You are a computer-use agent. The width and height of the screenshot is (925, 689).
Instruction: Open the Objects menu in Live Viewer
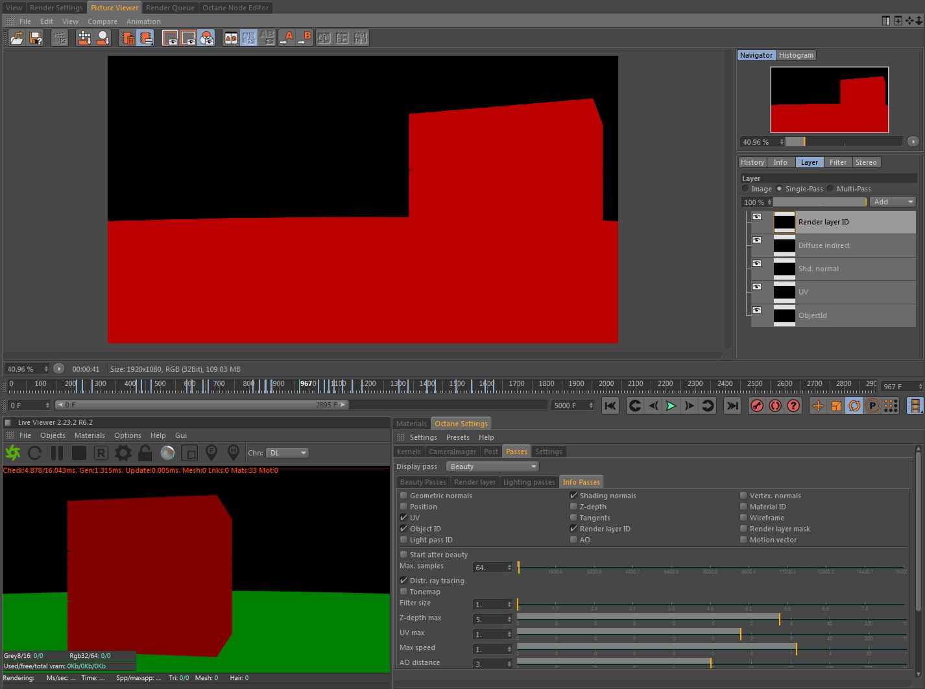tap(53, 435)
